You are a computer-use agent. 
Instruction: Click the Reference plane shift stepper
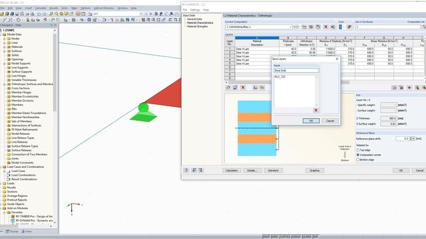pyautogui.click(x=412, y=139)
